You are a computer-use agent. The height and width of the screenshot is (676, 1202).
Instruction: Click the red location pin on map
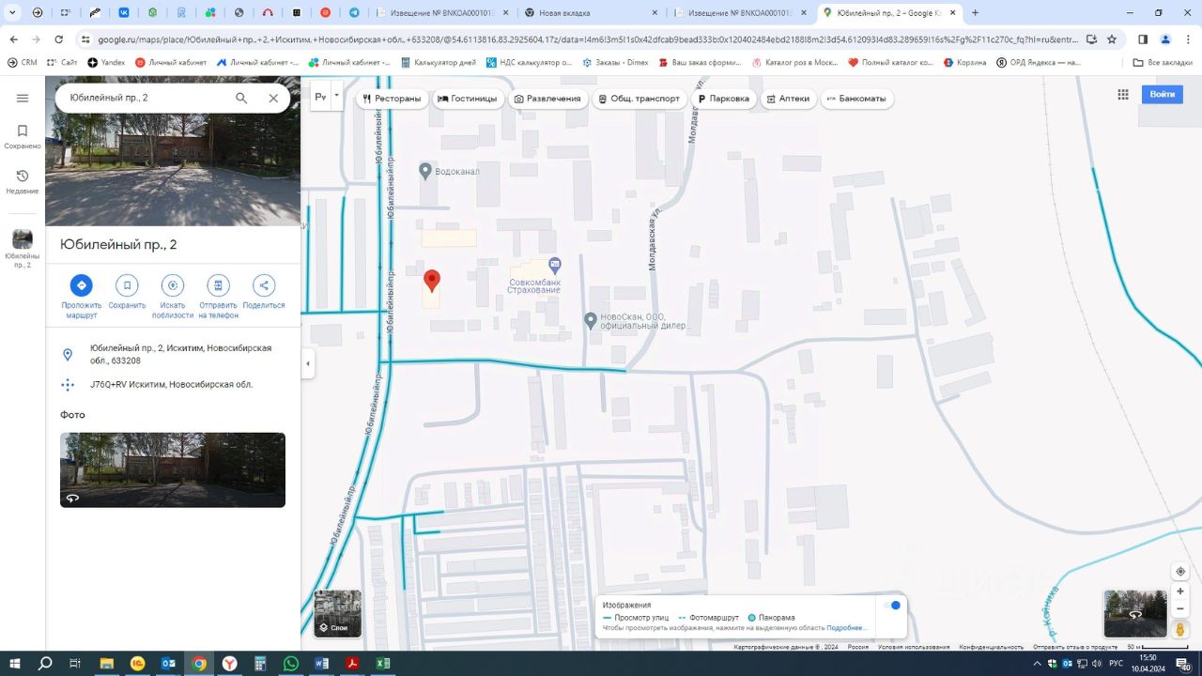(x=432, y=281)
